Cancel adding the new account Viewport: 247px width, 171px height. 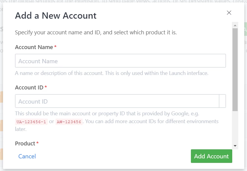pos(27,156)
